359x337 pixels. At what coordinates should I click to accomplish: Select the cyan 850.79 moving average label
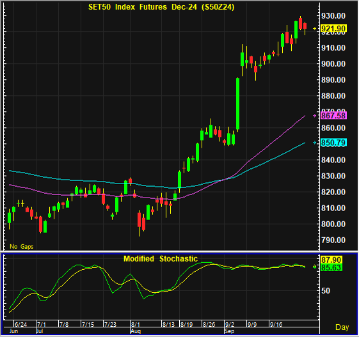[333, 143]
